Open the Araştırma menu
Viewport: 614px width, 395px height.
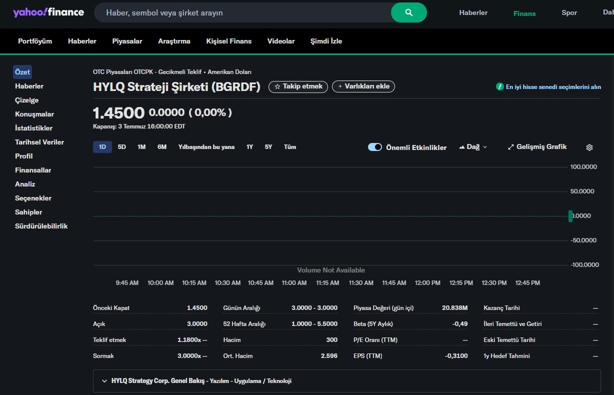[174, 41]
